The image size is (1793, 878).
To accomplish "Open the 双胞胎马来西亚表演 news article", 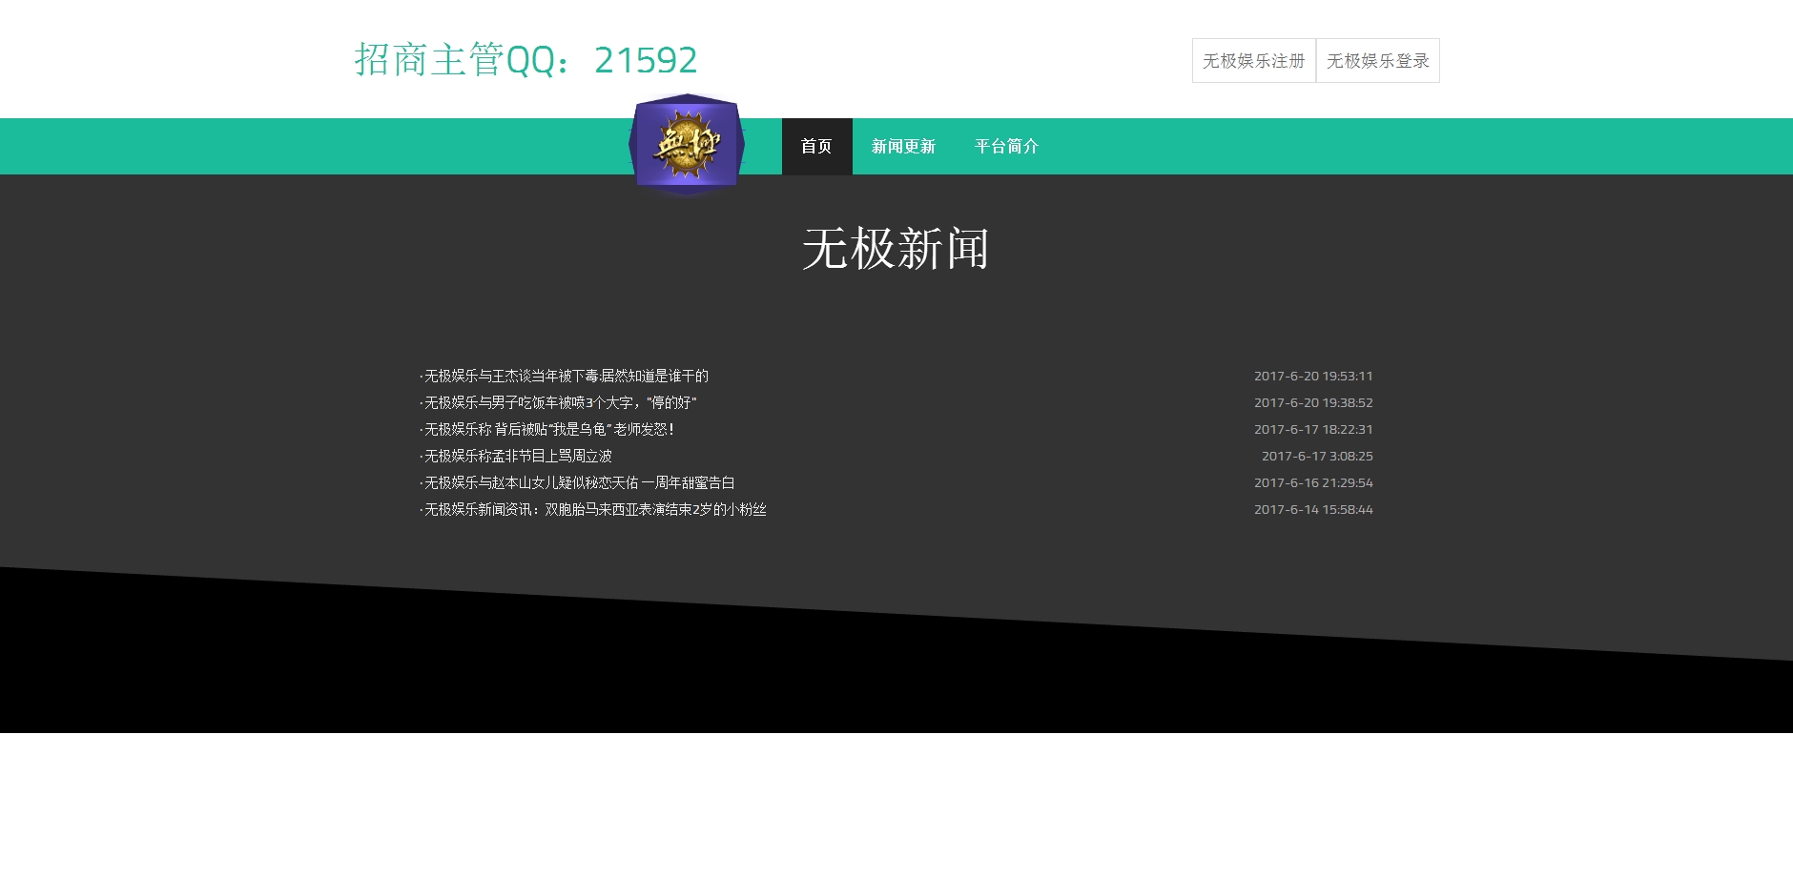I will (594, 510).
